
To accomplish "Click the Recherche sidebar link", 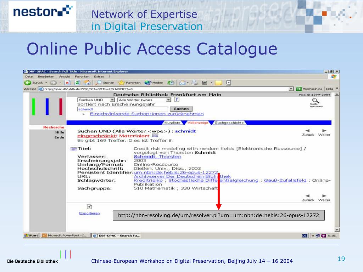I will [x=54, y=127].
